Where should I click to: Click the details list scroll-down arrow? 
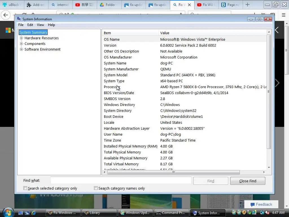[269, 167]
